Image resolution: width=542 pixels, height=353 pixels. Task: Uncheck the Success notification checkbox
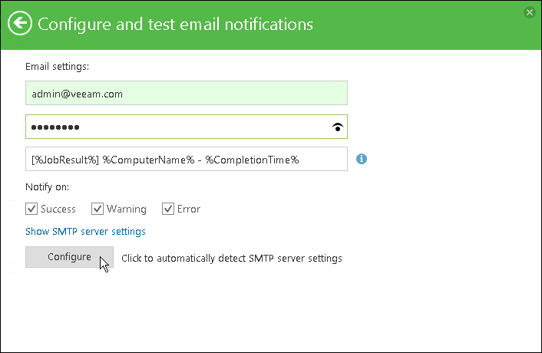tap(31, 209)
